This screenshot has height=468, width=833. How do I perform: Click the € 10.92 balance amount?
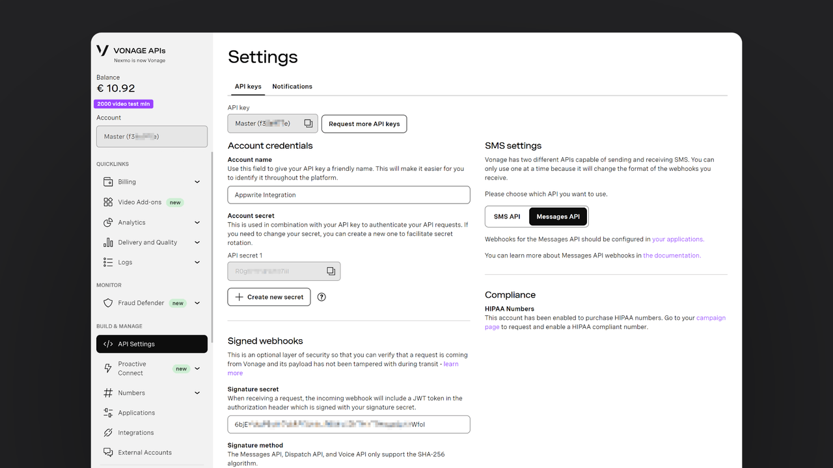point(116,88)
